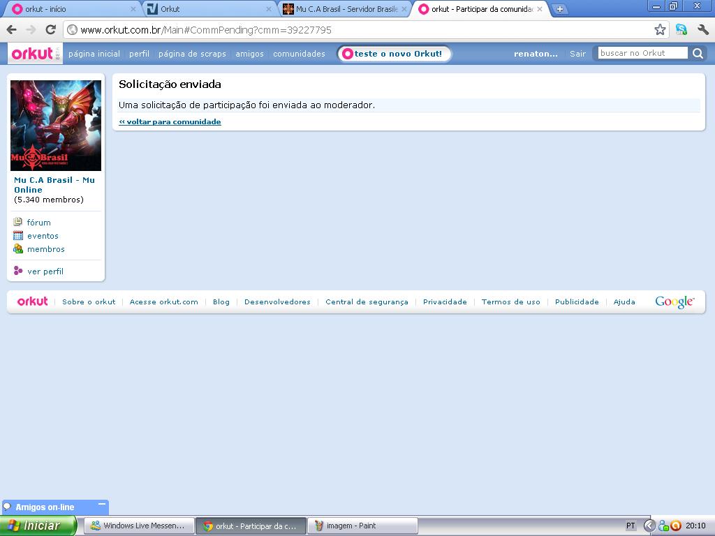The width and height of the screenshot is (715, 536).
Task: Click the membros people icon
Action: pos(18,249)
